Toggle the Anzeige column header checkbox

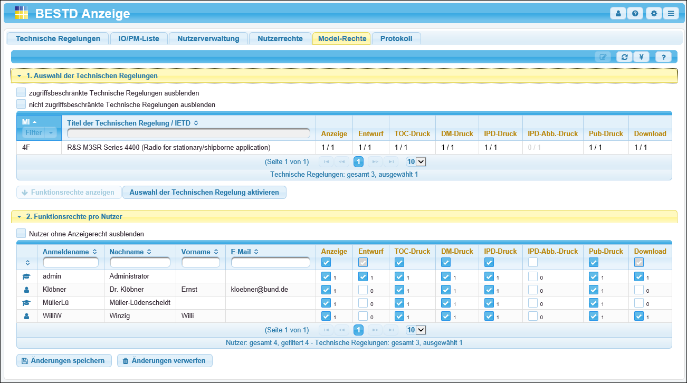pos(326,262)
